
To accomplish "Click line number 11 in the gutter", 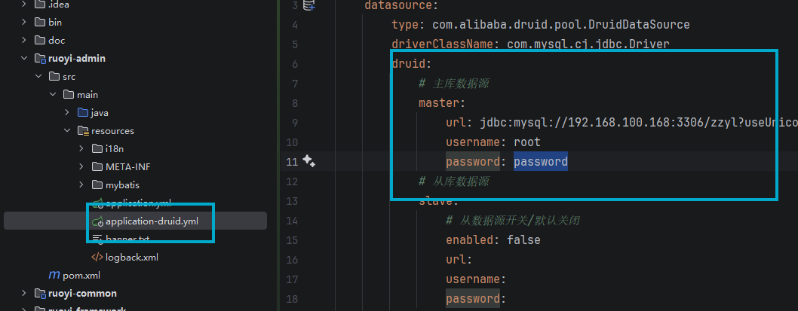I will (292, 162).
